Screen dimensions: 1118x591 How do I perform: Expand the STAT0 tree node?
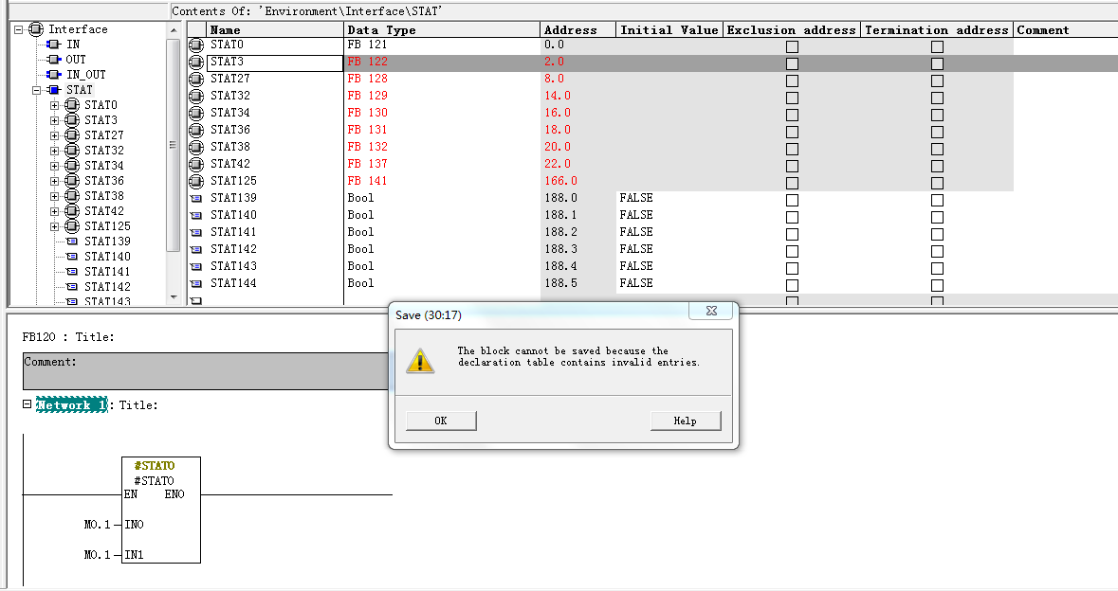pyautogui.click(x=55, y=105)
